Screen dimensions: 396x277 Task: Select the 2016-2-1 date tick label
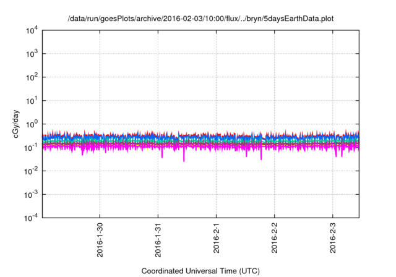tap(216, 238)
